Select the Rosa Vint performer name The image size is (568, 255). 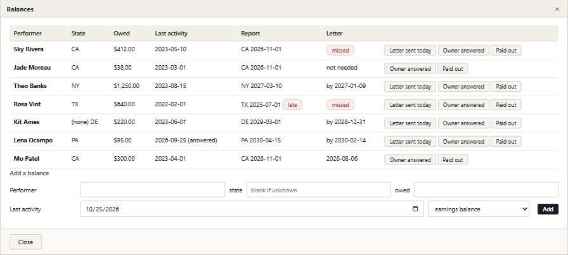click(27, 104)
